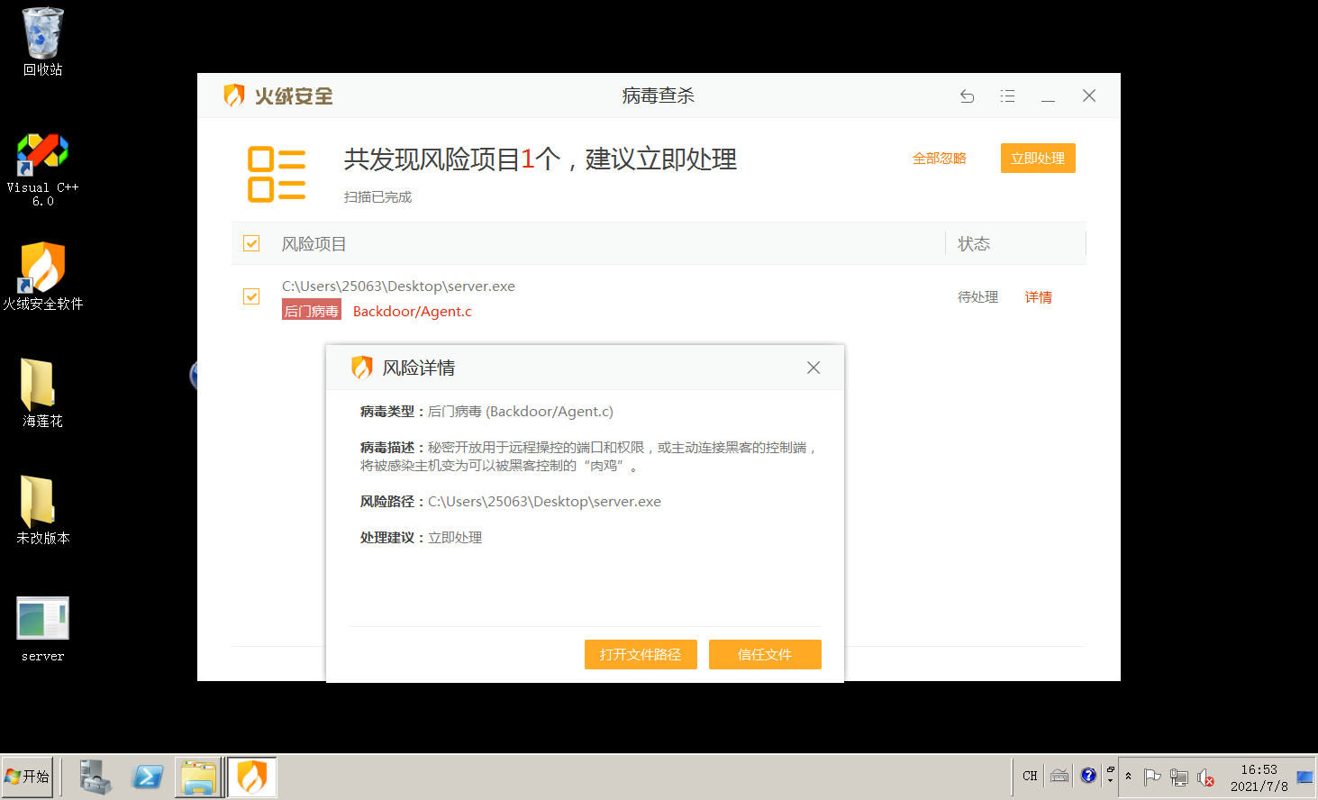
Task: Select the server file on desktop
Action: (42, 629)
